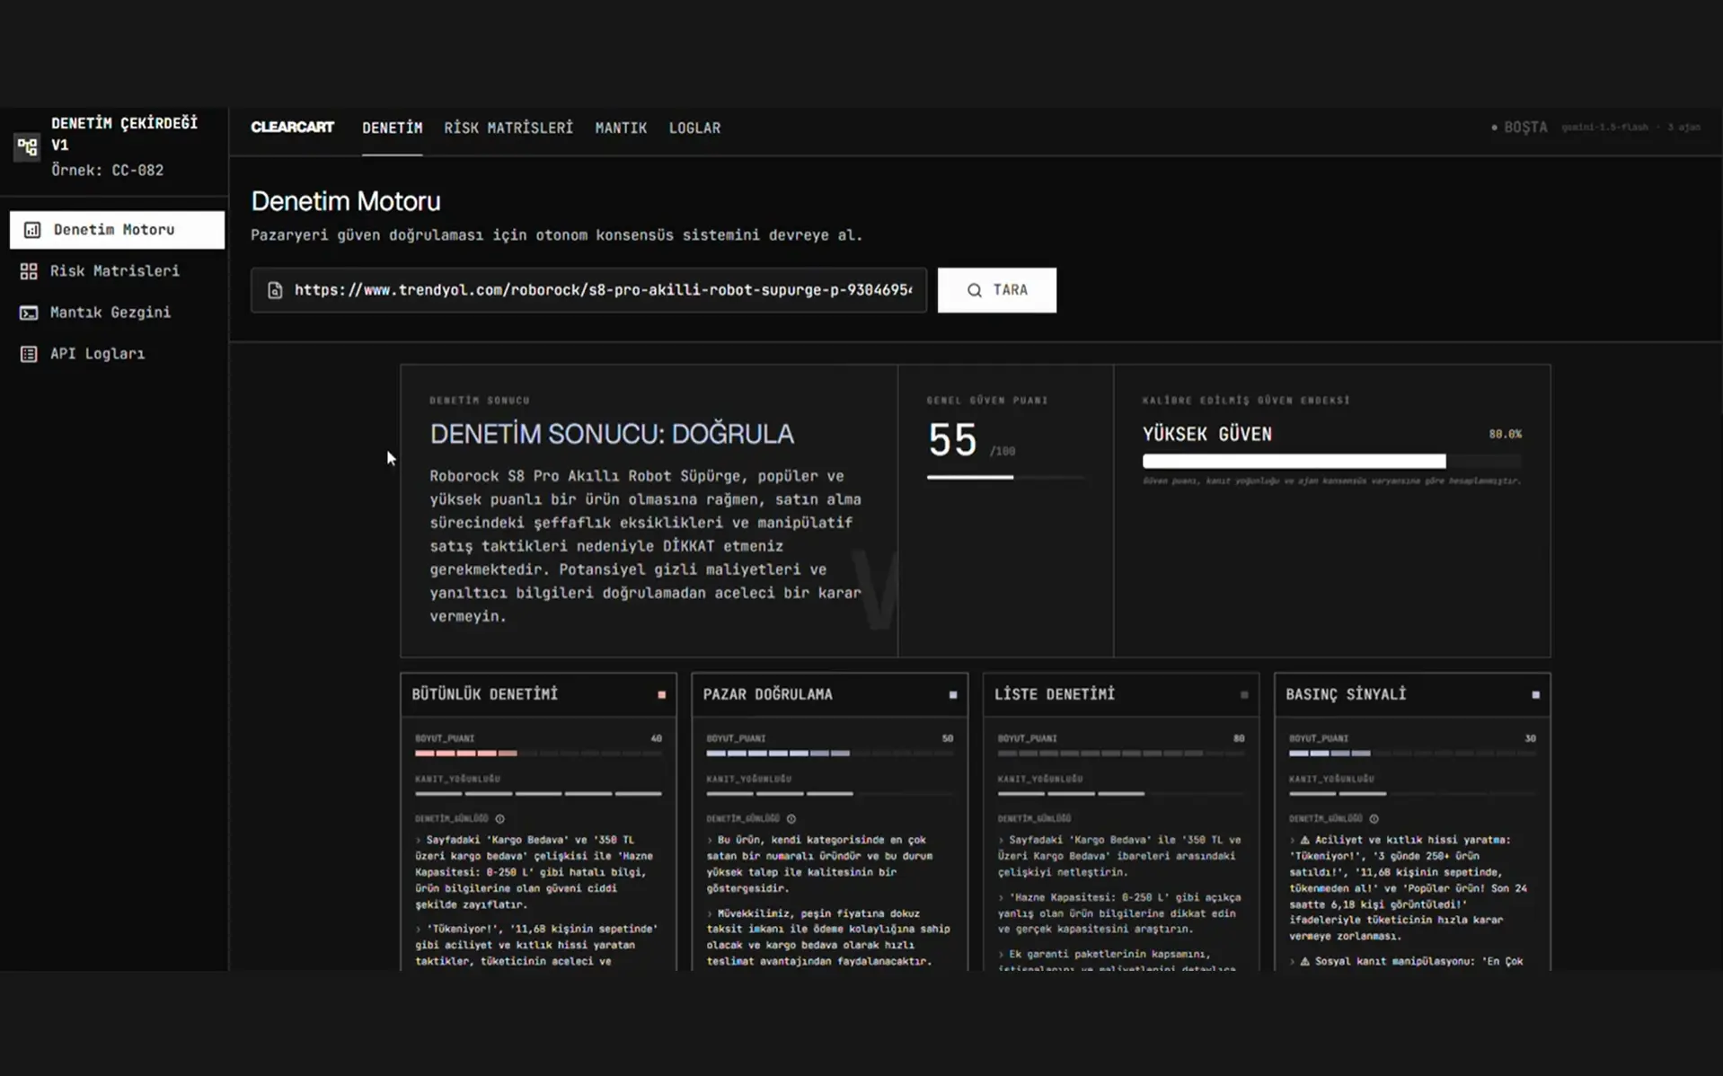
Task: Click 'Hazne Kapasitesi' entry in LİSTE DENETİMİ
Action: [1119, 913]
